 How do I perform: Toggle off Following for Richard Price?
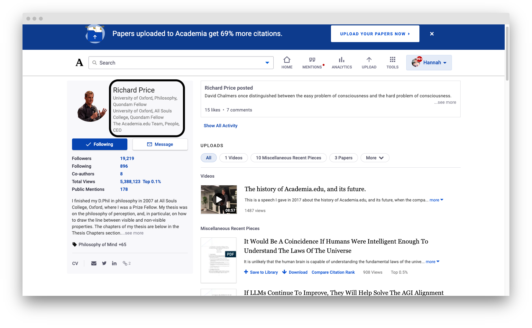tap(99, 144)
